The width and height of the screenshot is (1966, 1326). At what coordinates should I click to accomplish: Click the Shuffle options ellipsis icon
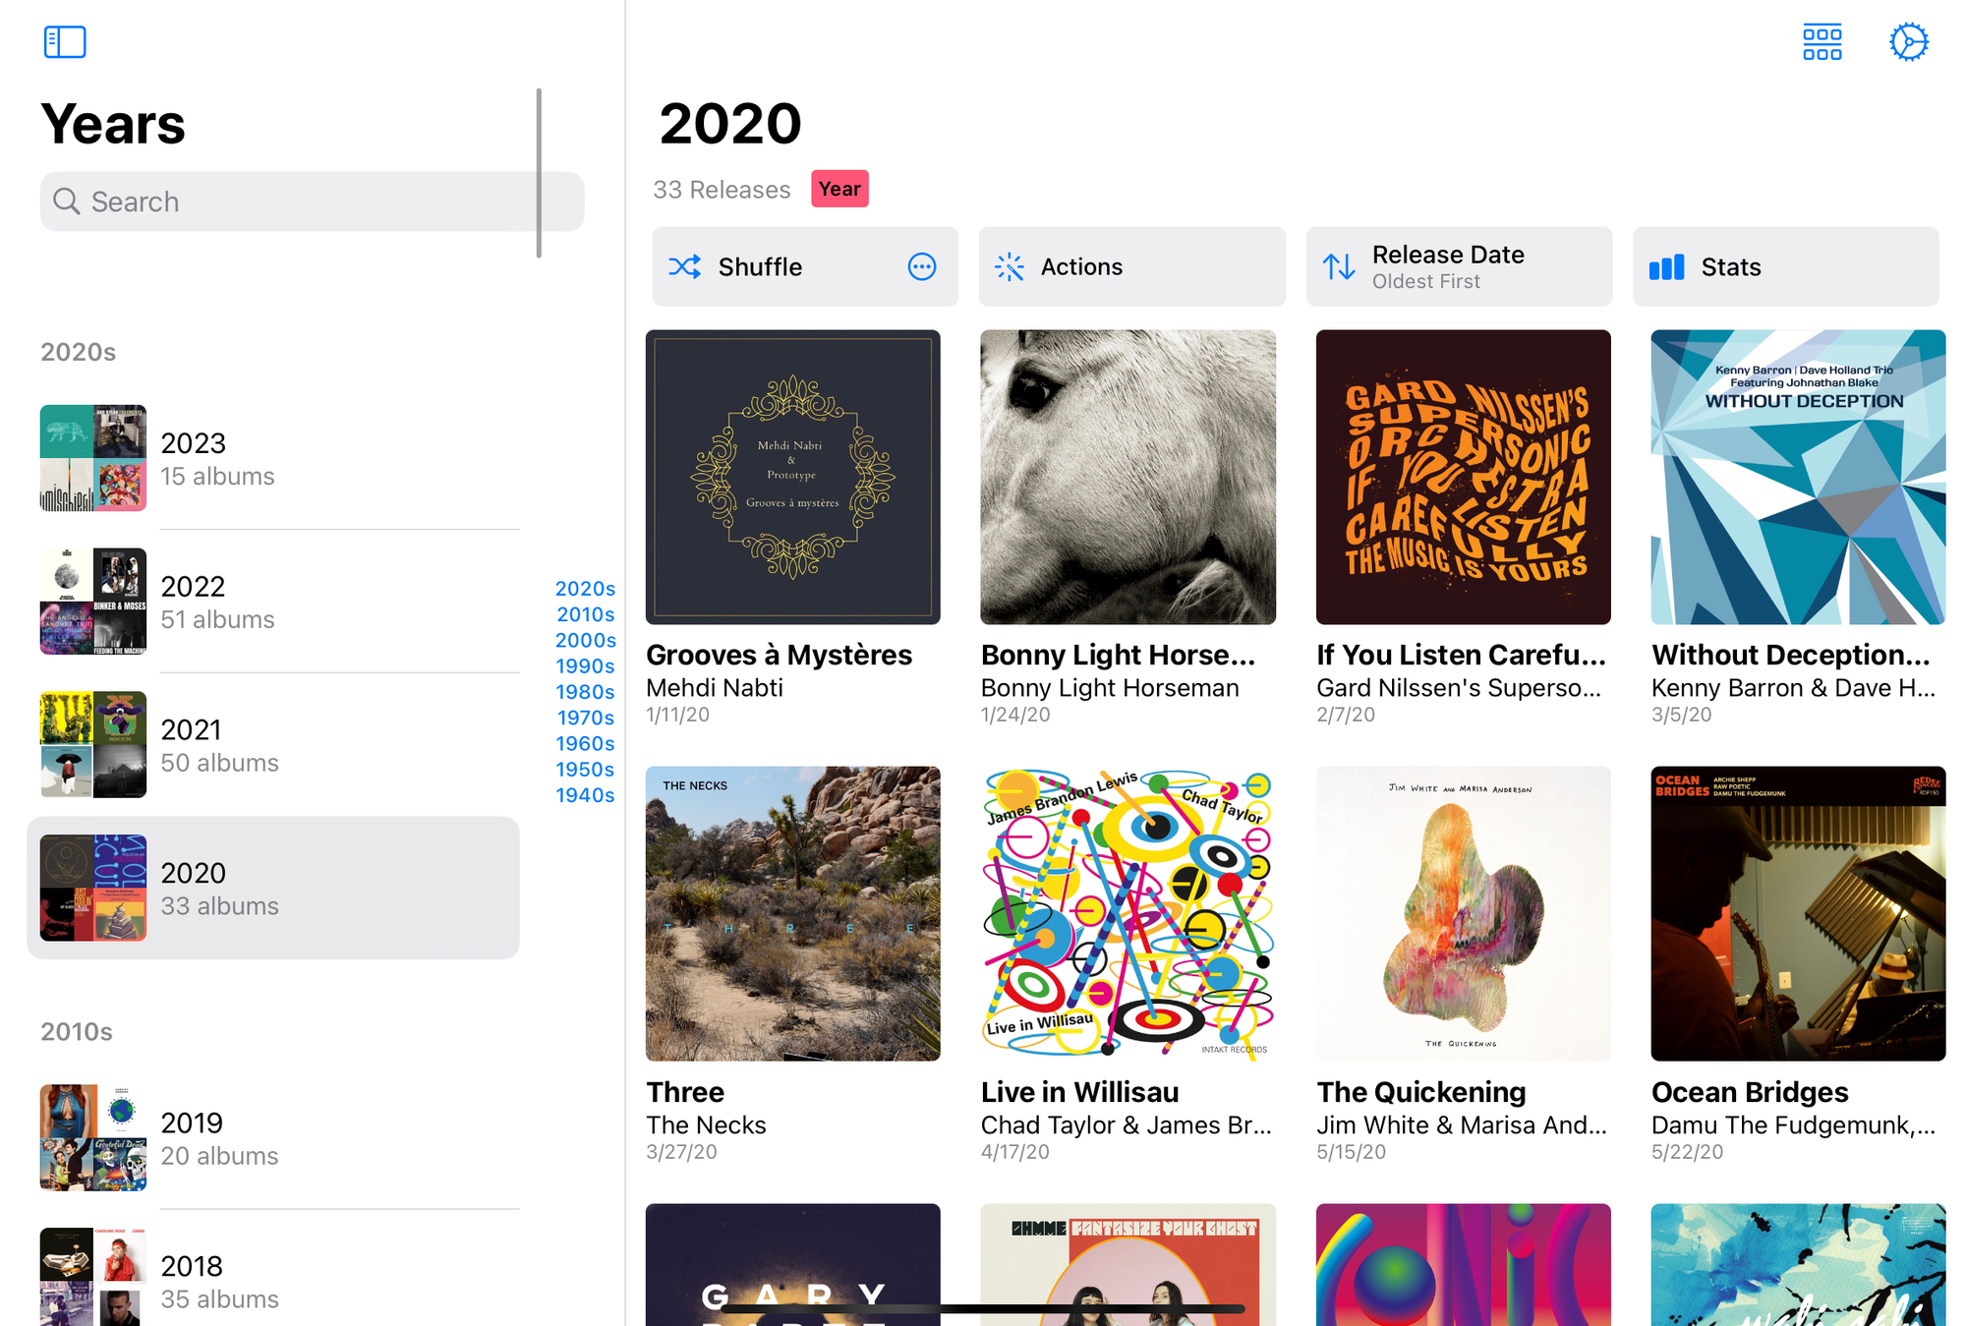point(922,266)
